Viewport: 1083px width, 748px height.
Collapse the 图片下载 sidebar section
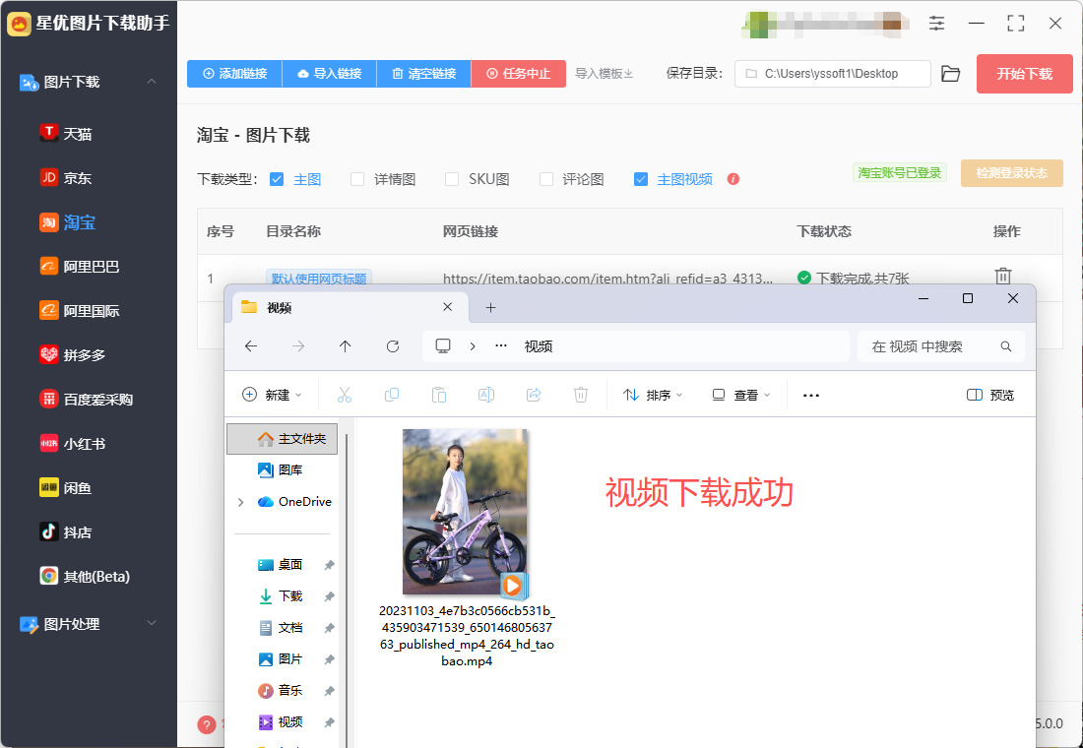(x=151, y=82)
